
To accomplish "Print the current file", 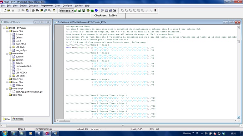I will click(x=33, y=10).
